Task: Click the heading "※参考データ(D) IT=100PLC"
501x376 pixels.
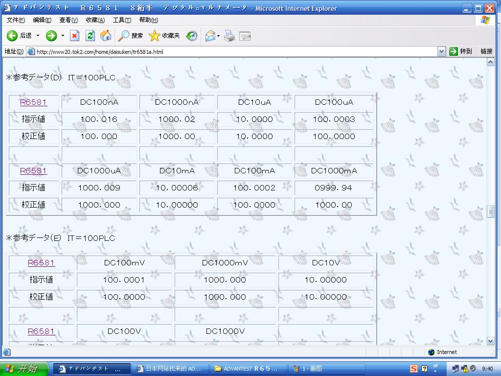Action: pos(61,77)
